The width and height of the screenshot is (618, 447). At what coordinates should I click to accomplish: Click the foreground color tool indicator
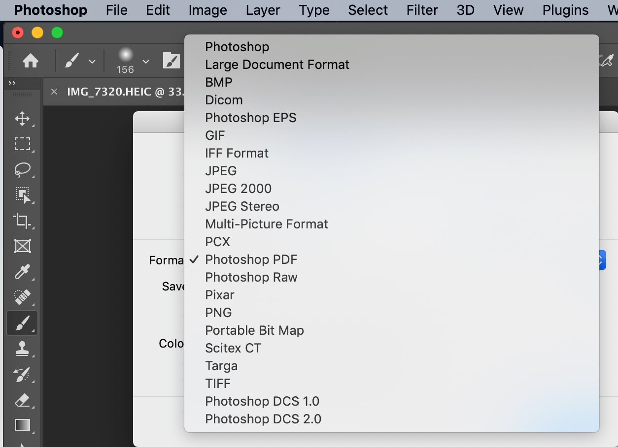pyautogui.click(x=172, y=61)
